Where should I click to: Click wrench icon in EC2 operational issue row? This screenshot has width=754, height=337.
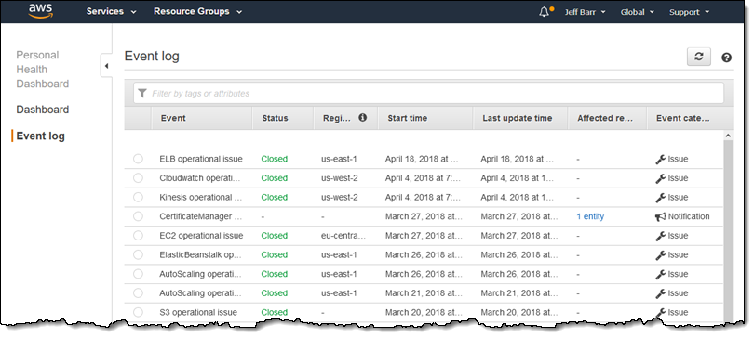660,236
